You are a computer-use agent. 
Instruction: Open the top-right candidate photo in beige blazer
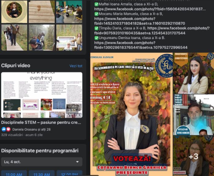pos(193,73)
